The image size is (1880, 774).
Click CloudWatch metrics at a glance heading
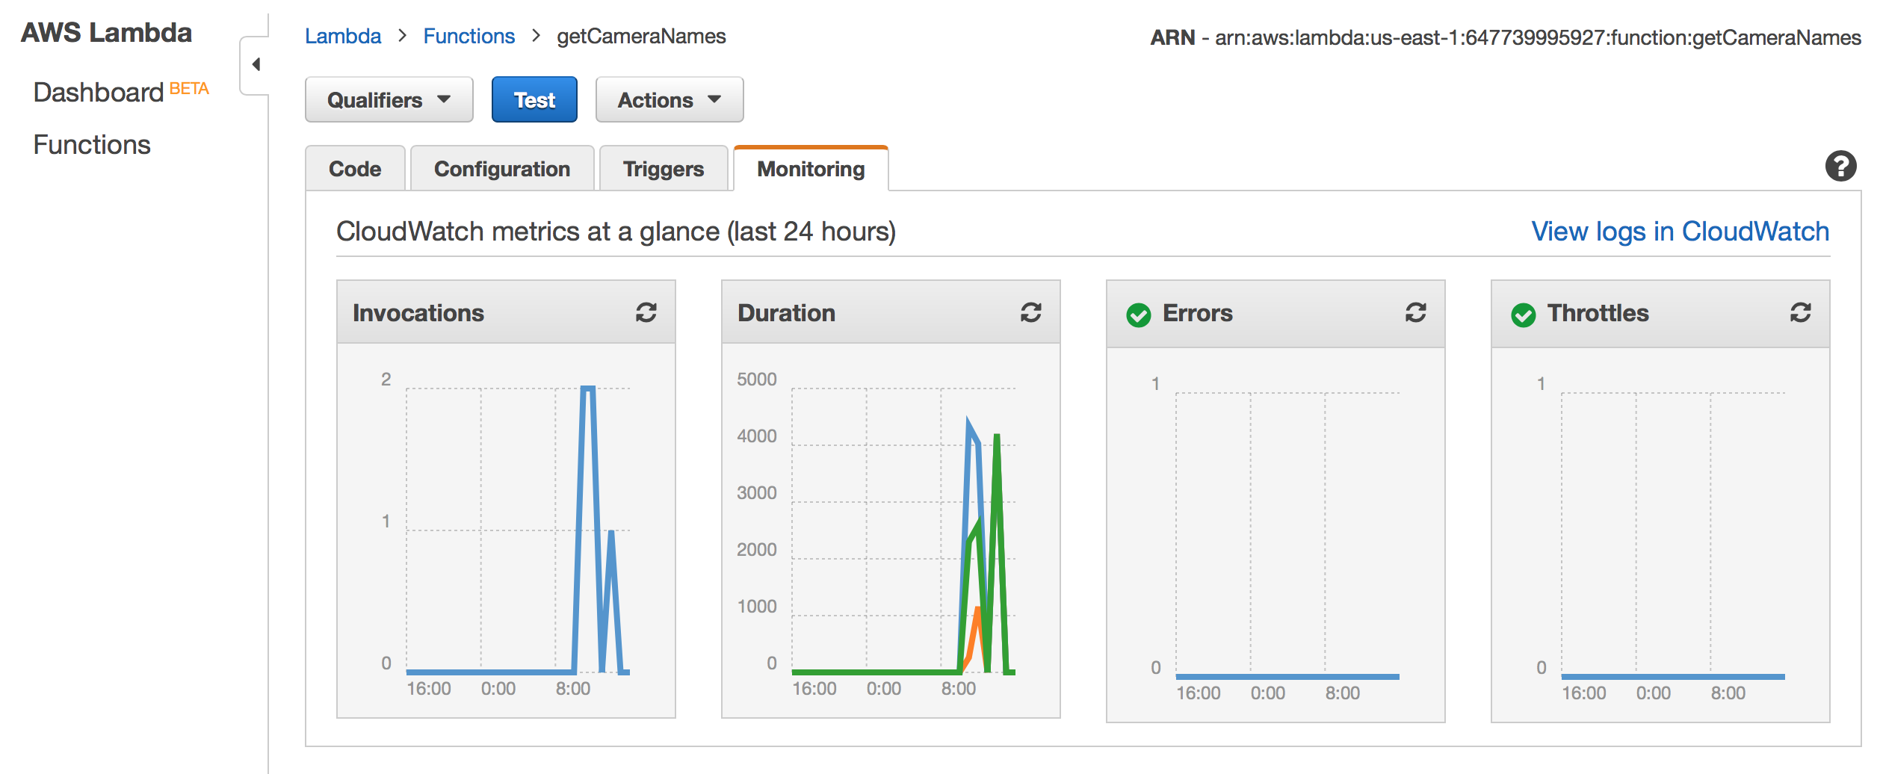click(x=616, y=232)
